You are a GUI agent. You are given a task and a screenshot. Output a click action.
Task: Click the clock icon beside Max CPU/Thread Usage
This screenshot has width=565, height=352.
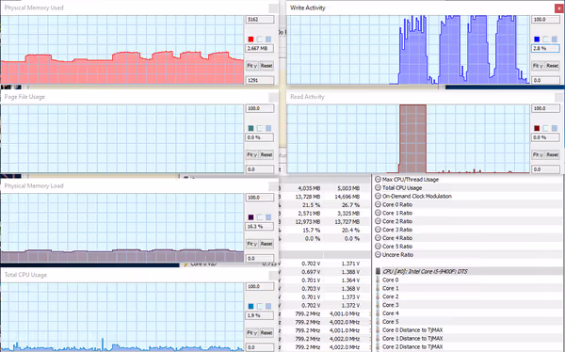378,180
